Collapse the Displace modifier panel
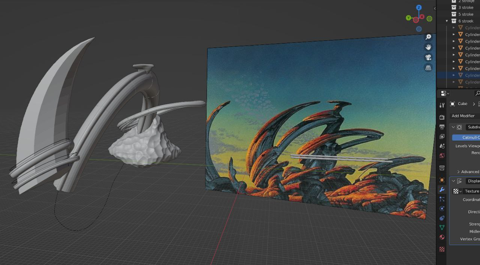 click(453, 181)
